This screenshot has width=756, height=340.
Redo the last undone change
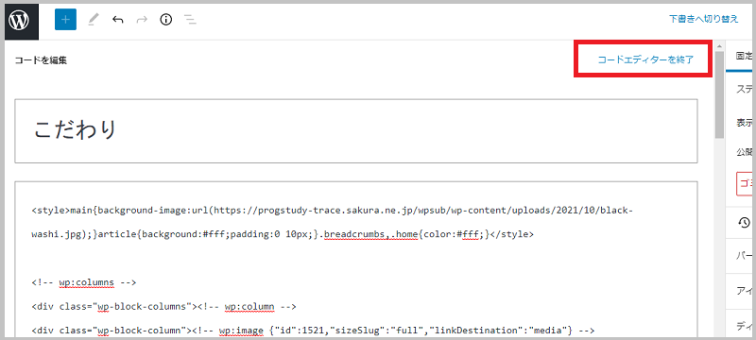pos(142,20)
